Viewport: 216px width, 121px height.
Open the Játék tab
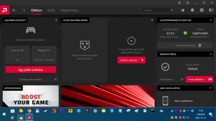[x=51, y=10]
